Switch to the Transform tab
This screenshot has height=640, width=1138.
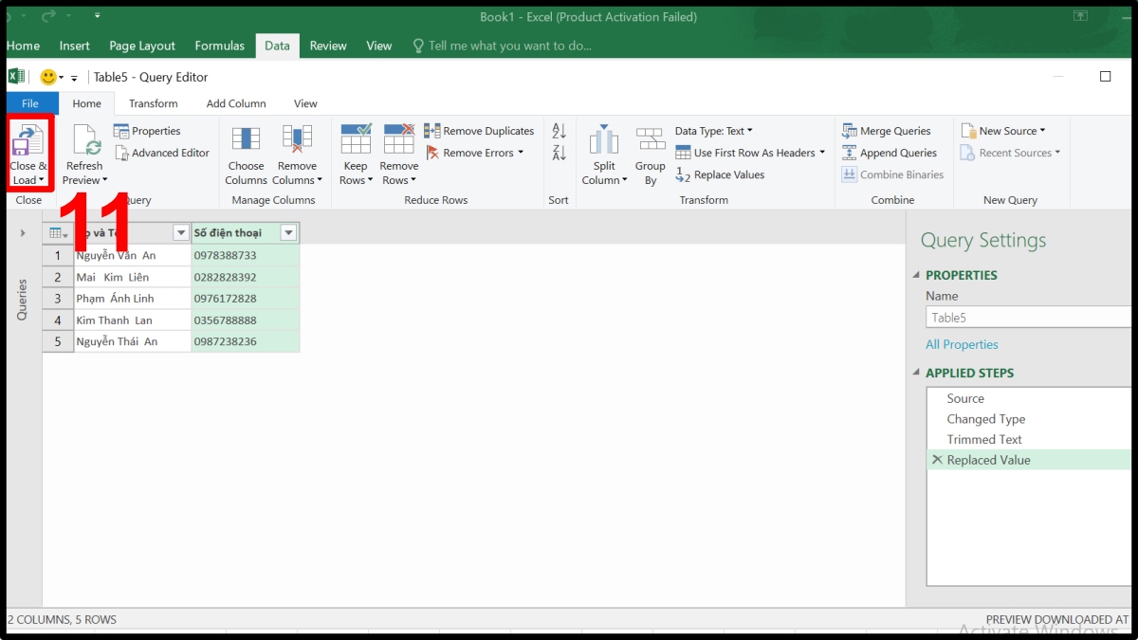(x=154, y=102)
